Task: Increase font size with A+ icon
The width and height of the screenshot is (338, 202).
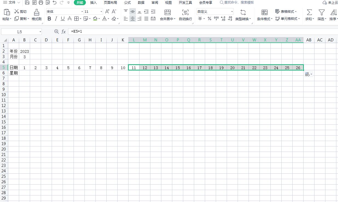Action: 107,11
